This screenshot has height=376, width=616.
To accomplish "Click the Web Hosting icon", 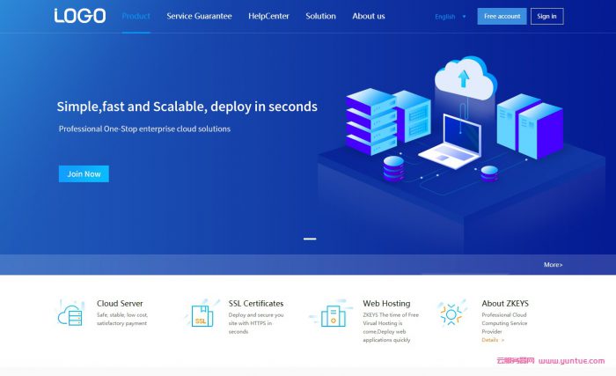I will coord(330,314).
